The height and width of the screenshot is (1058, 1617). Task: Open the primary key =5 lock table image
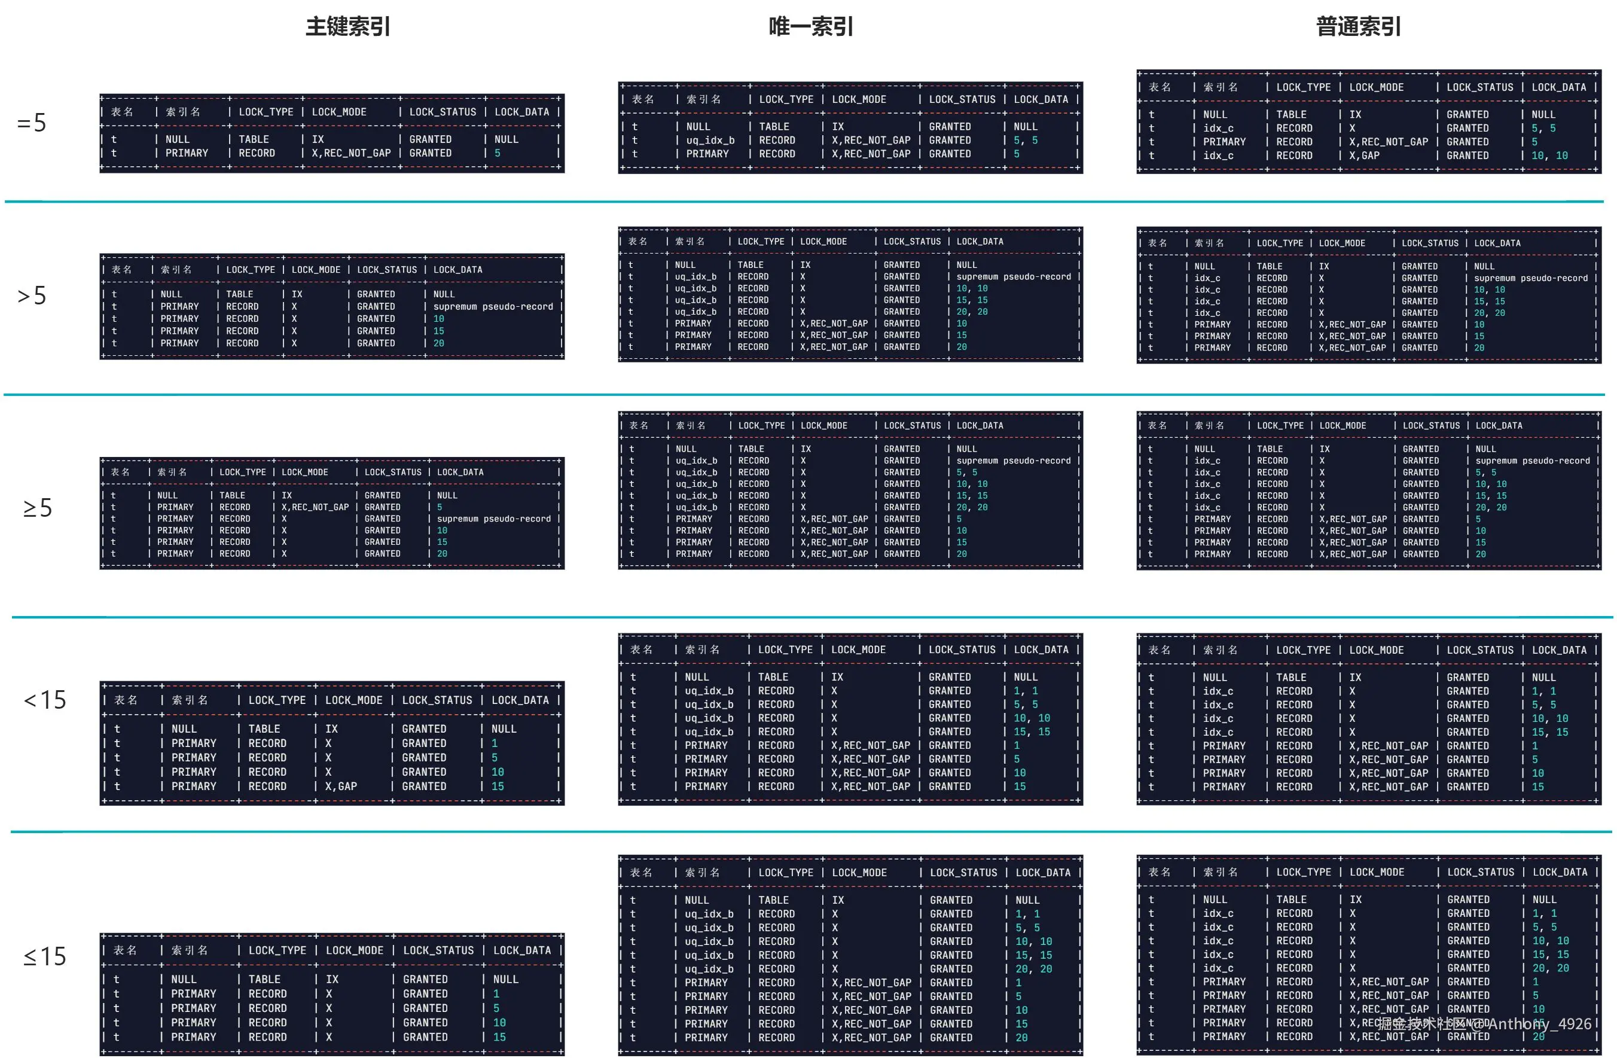[331, 133]
